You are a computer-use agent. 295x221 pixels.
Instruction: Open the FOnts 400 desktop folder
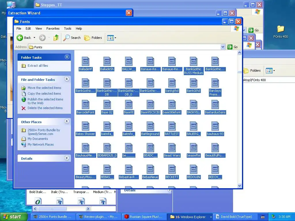point(281,32)
